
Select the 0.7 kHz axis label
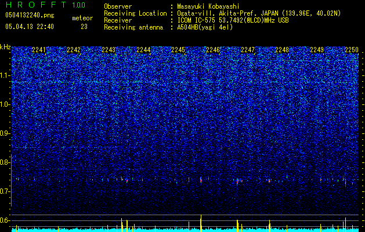click(5, 191)
